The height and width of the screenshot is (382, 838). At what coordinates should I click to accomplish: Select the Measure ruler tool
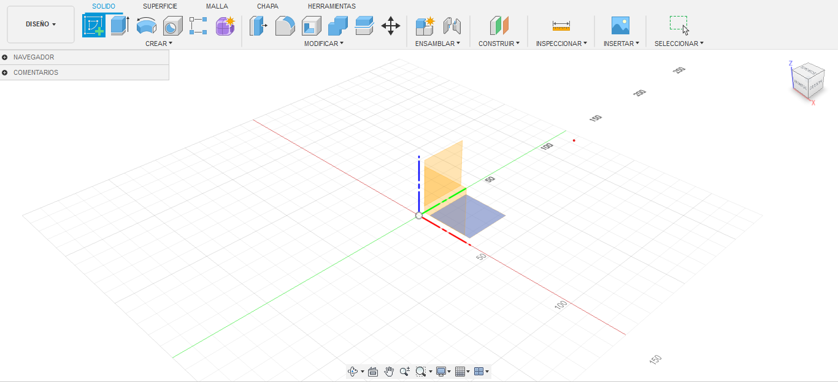561,26
